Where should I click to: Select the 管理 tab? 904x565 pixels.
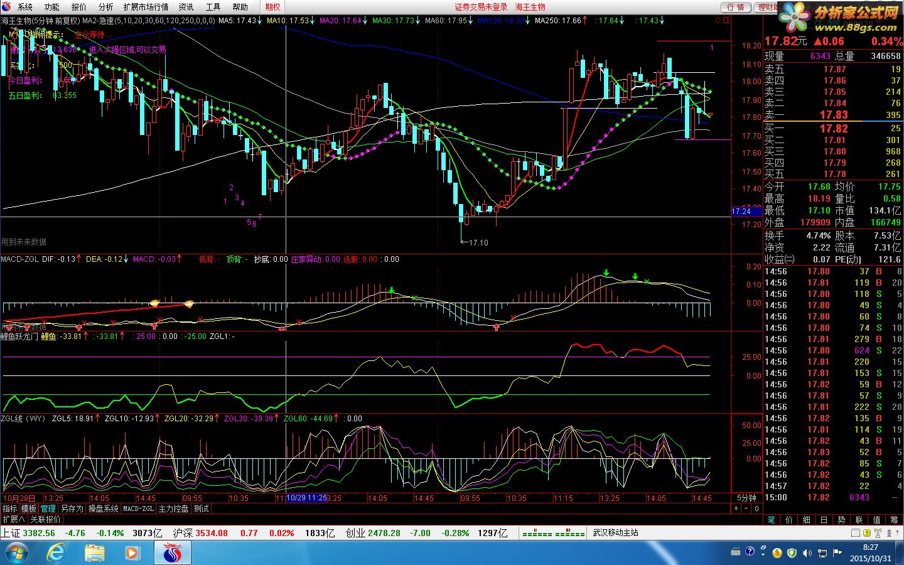[48, 508]
